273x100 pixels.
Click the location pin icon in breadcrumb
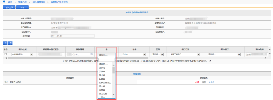pos(4,2)
